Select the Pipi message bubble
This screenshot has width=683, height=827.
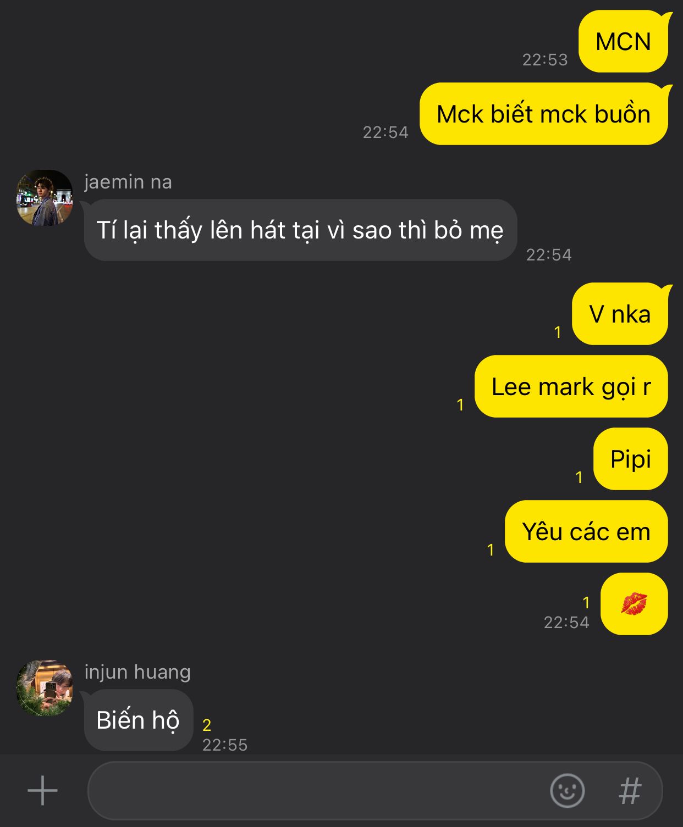pyautogui.click(x=631, y=459)
